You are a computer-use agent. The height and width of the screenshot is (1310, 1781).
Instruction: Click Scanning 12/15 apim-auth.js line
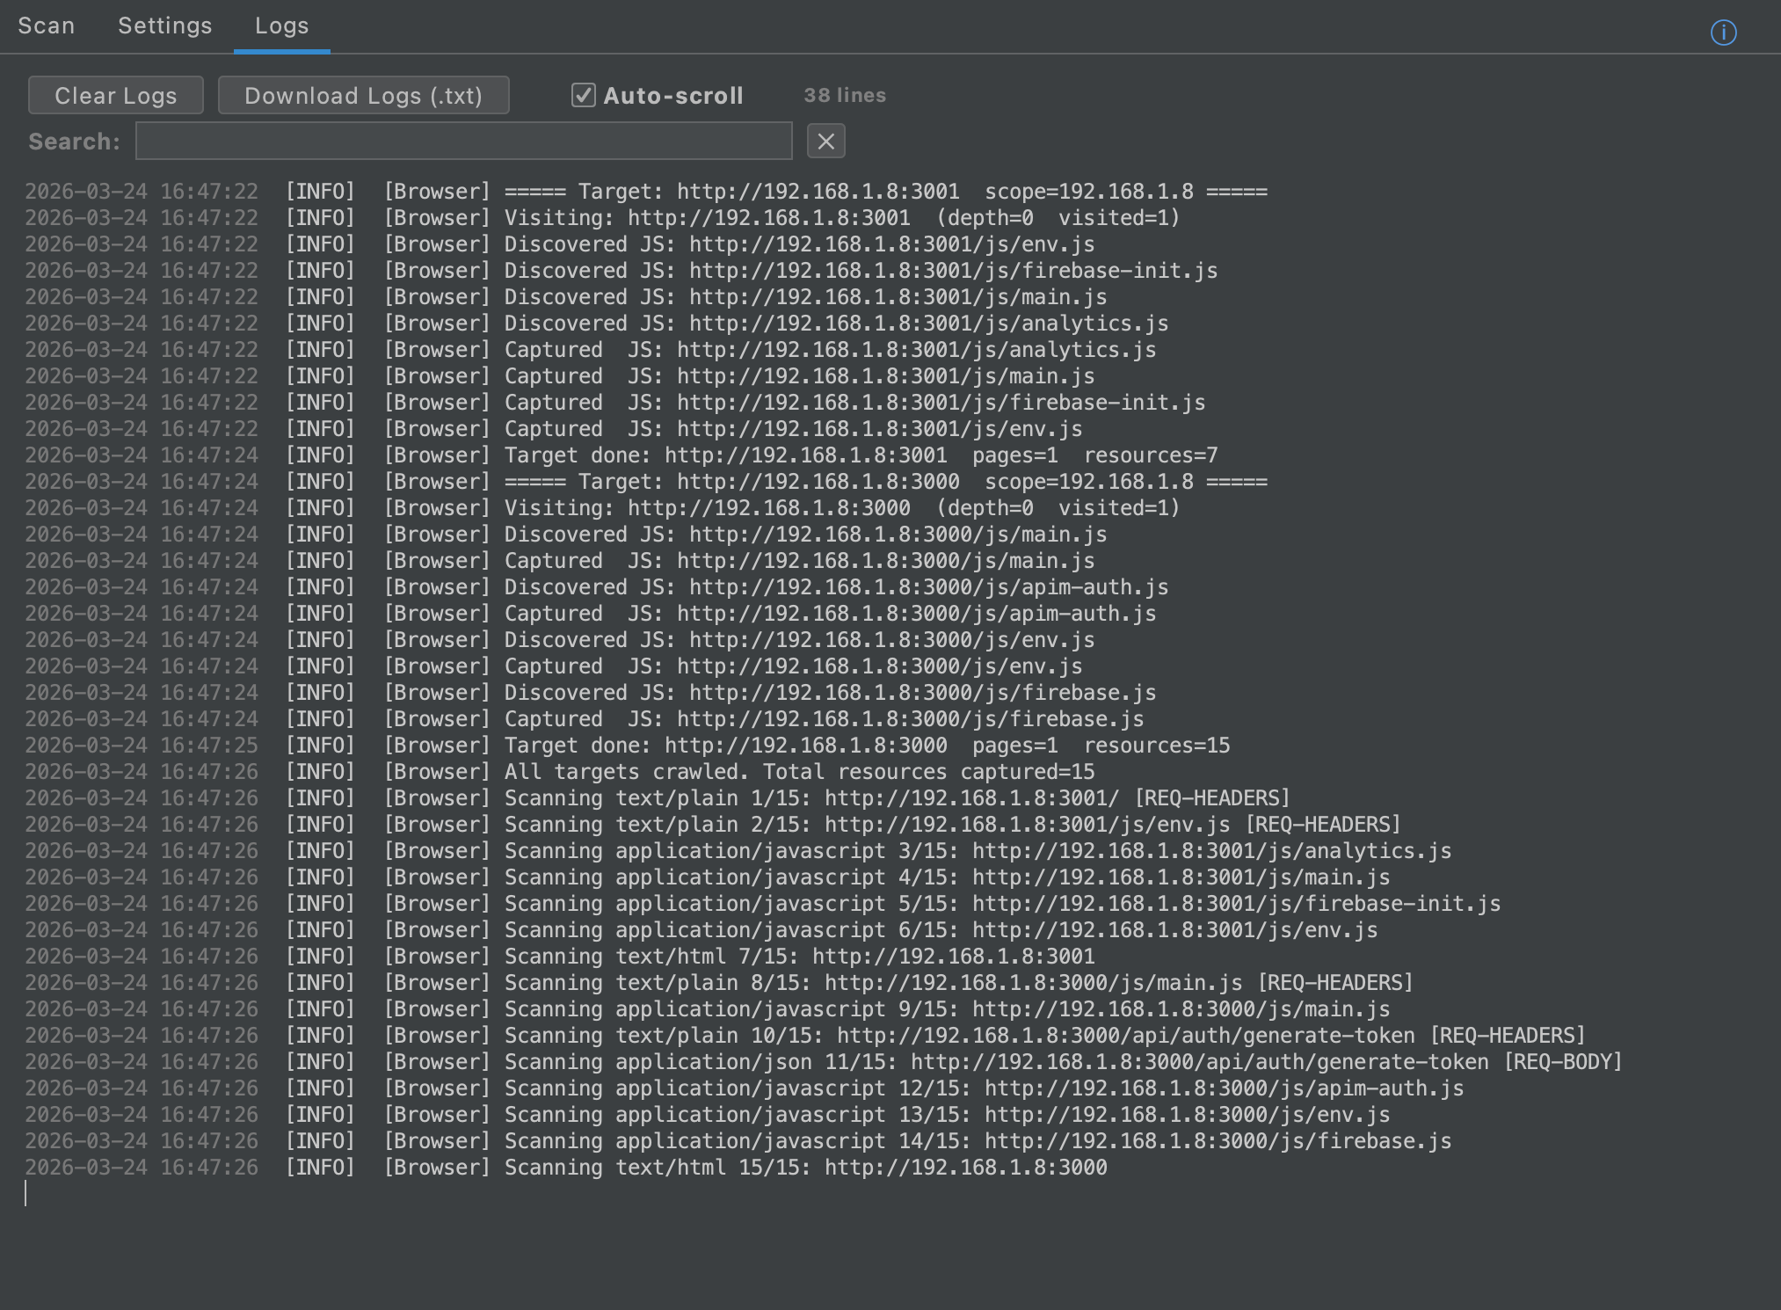point(745,1088)
